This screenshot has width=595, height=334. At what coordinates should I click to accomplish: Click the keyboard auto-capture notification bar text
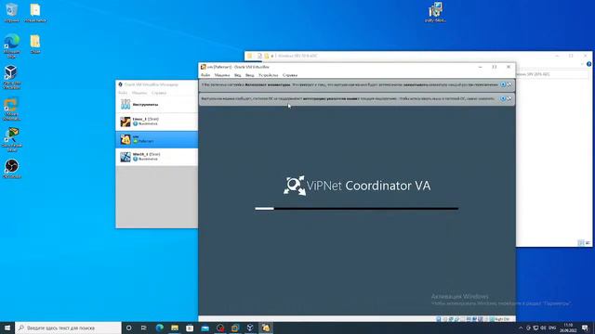349,84
